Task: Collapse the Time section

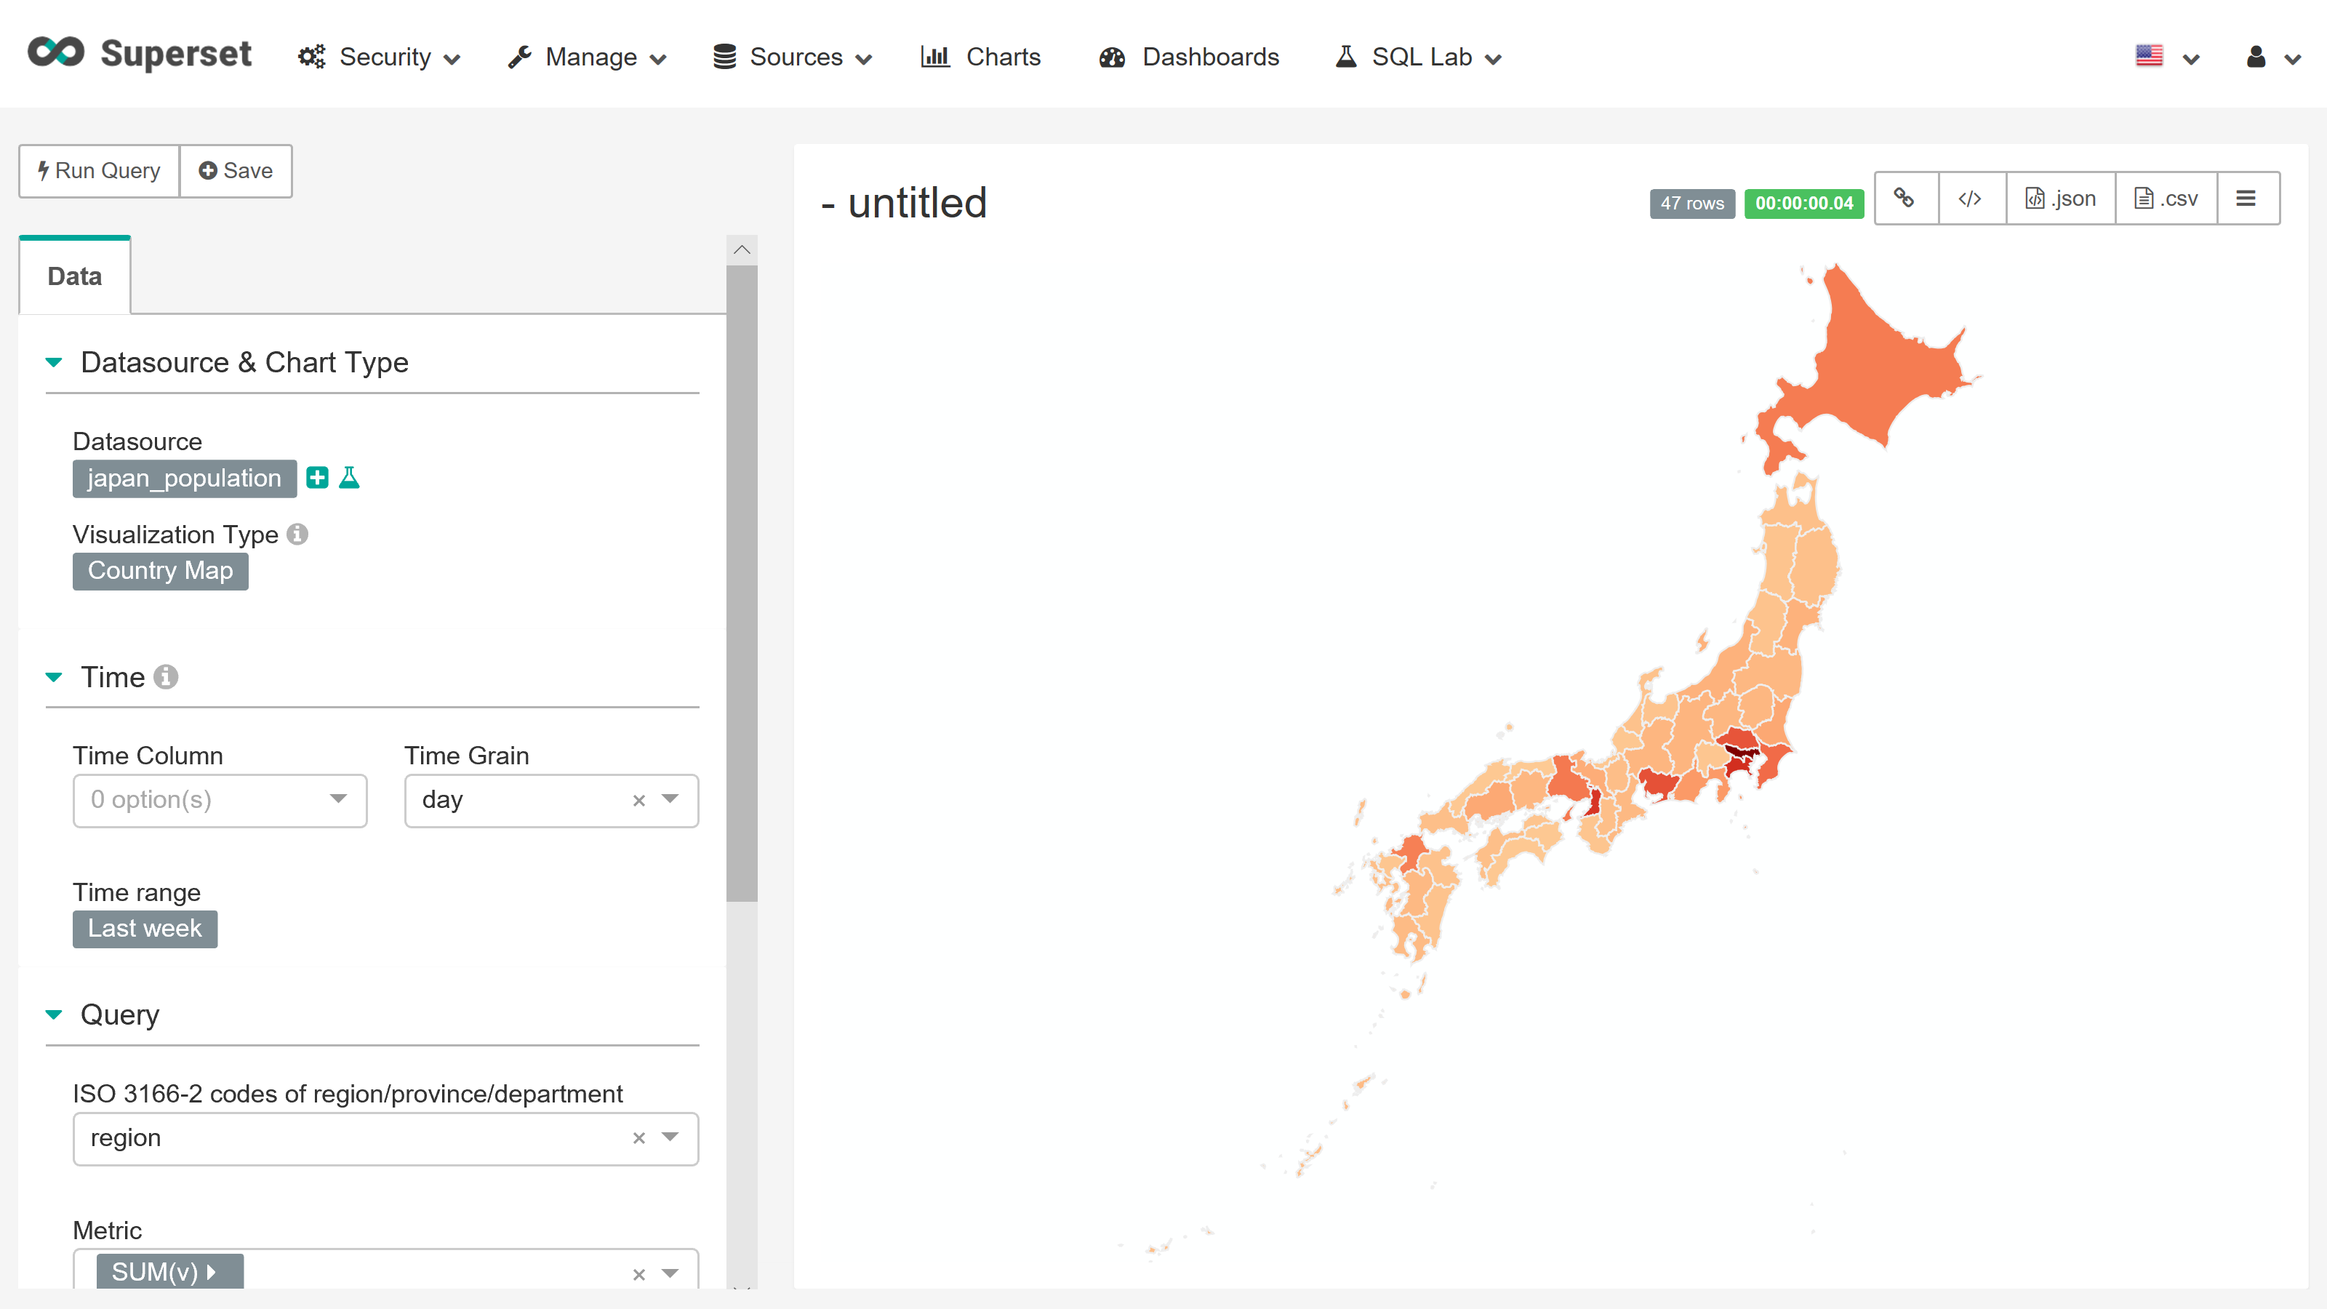Action: (55, 676)
